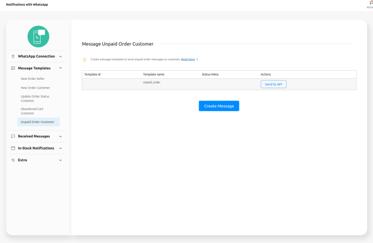Expand the Extra section chevron
Screen dimensions: 373x243
60,160
